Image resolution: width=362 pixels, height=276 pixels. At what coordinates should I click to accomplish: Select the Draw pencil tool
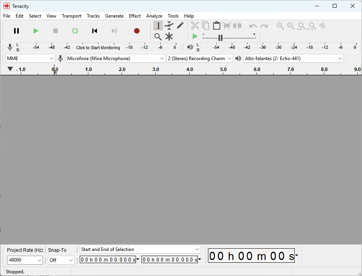[x=180, y=26]
